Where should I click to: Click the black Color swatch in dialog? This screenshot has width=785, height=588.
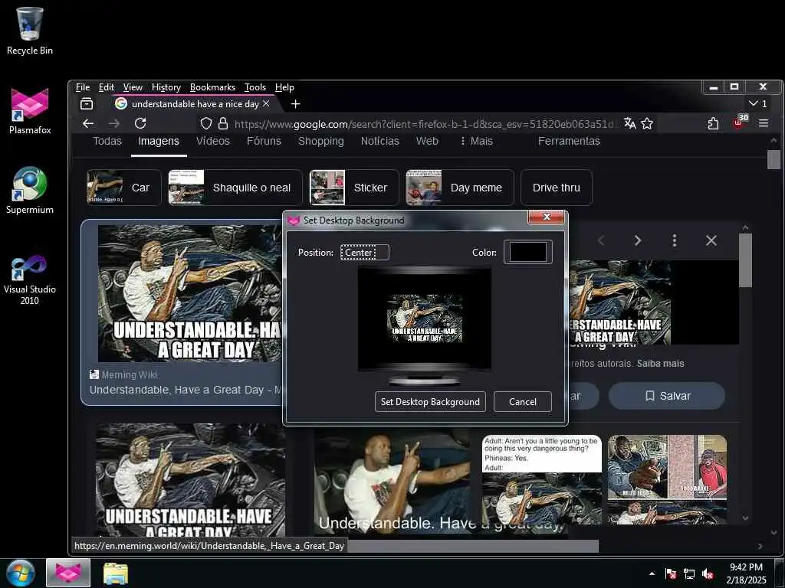point(527,252)
